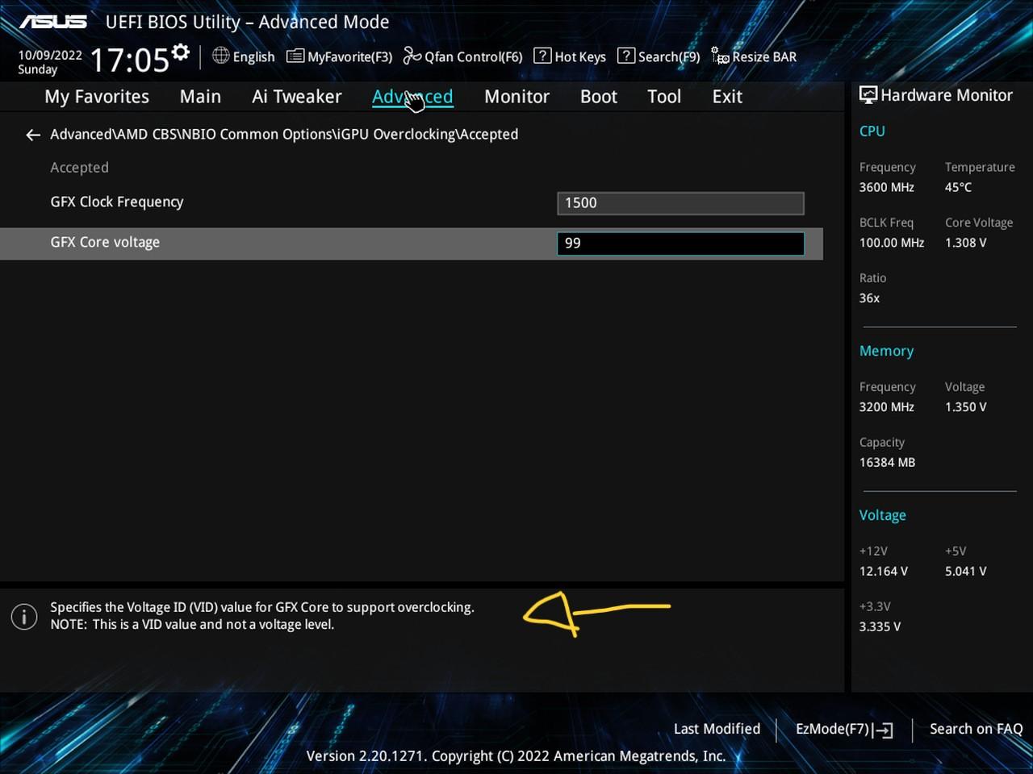Select the Advanced tab
Viewport: 1033px width, 774px height.
coord(412,97)
